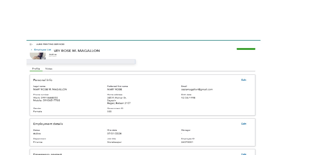Click the address line Bagac, Bataan 2107

tap(119, 103)
